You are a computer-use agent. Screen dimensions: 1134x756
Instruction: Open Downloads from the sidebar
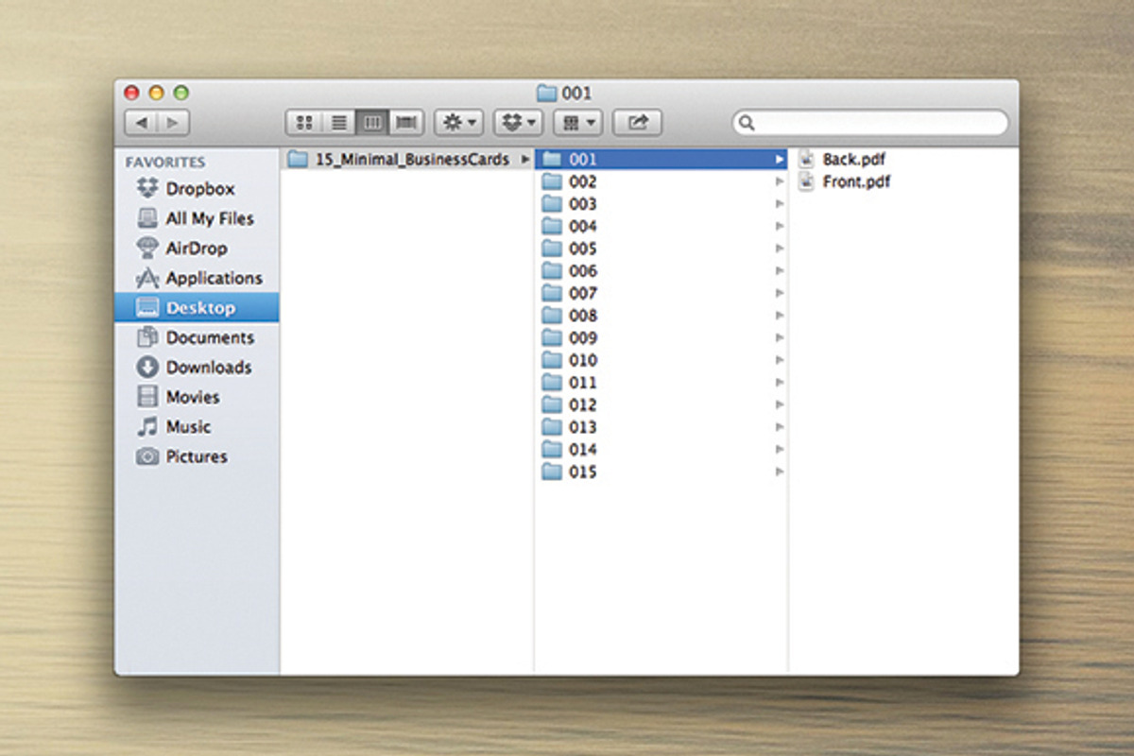197,368
